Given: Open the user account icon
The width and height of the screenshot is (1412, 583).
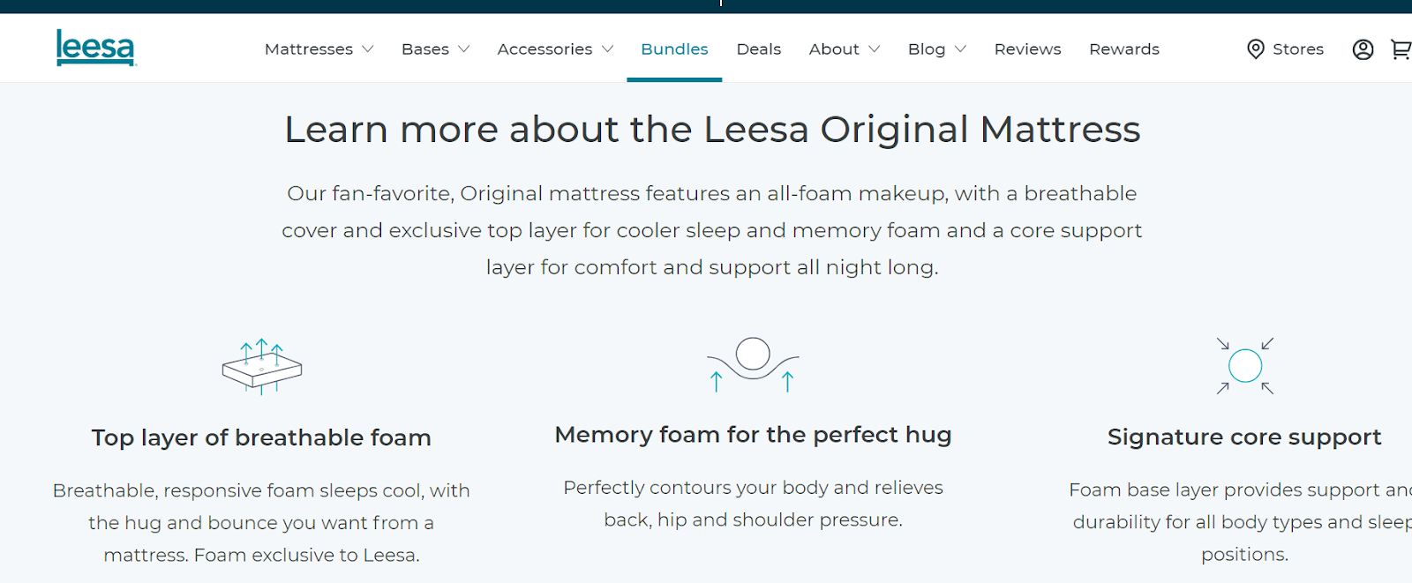Looking at the screenshot, I should point(1363,49).
